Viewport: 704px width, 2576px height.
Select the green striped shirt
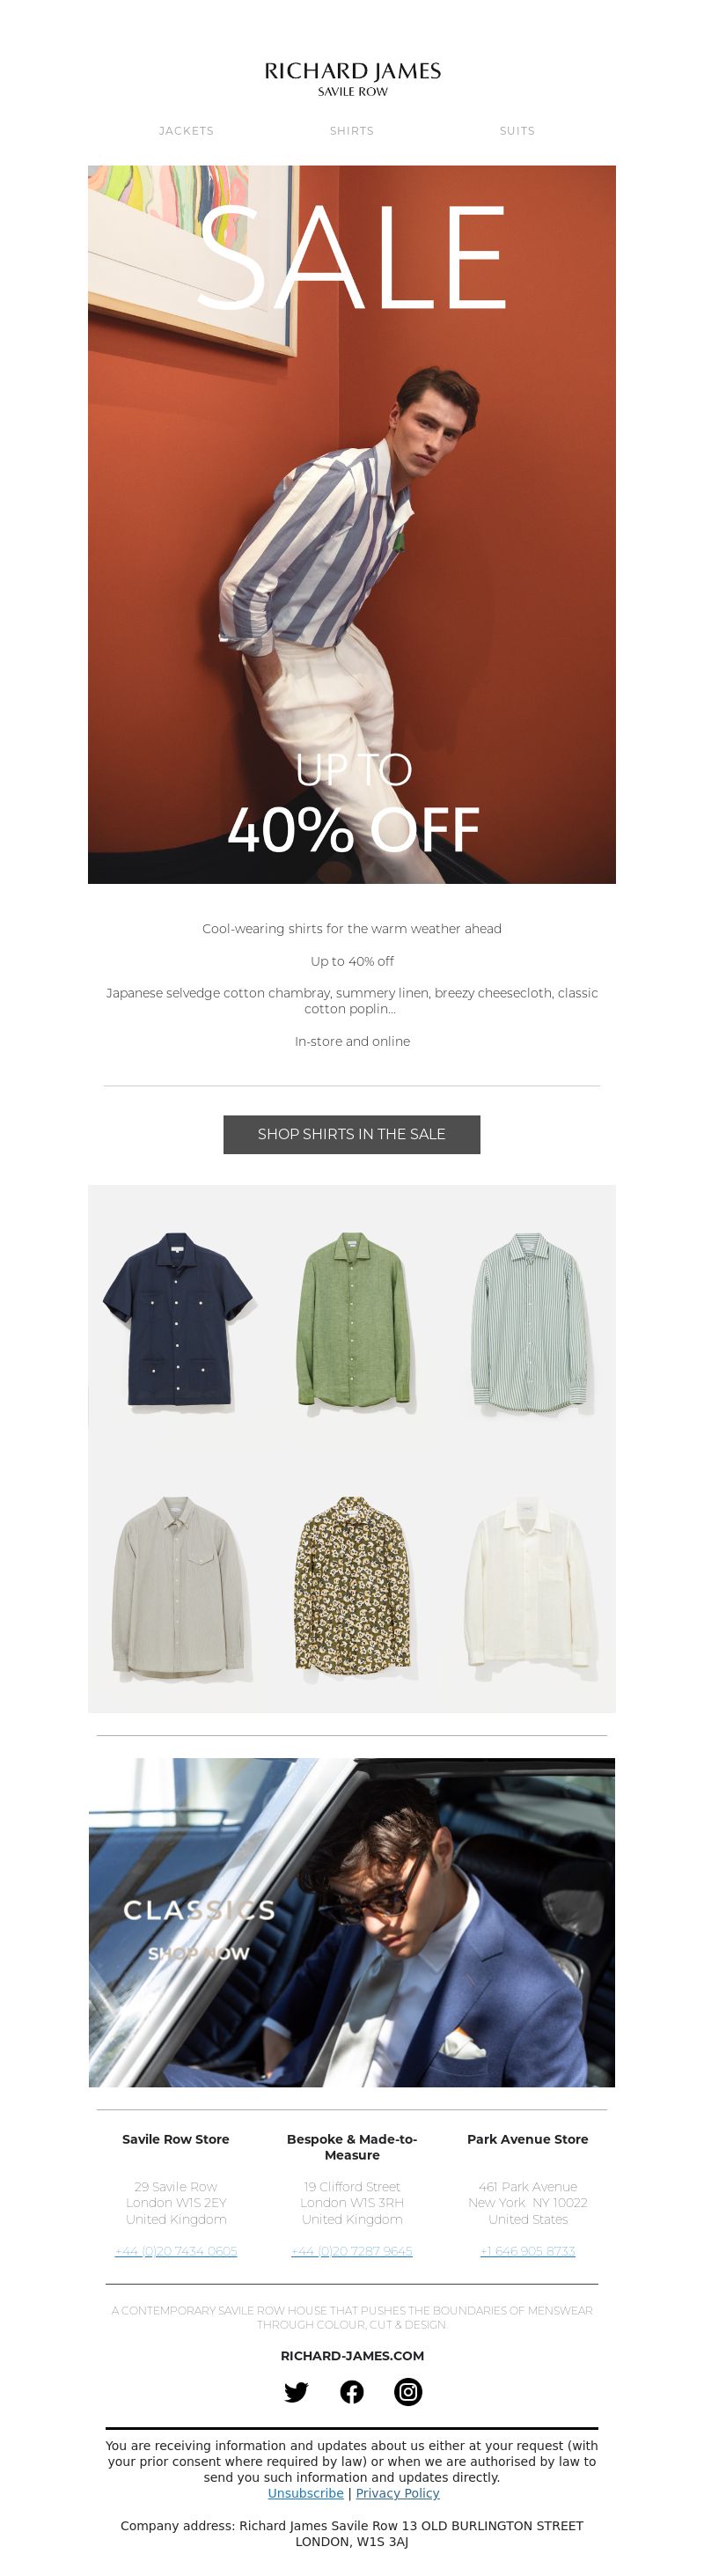click(530, 1321)
